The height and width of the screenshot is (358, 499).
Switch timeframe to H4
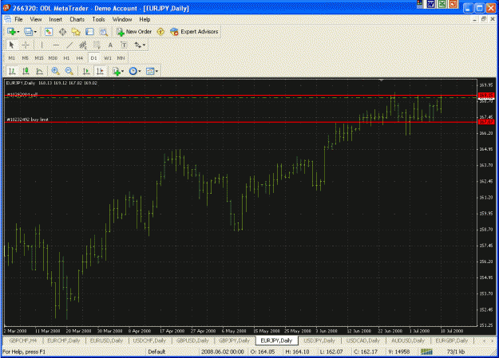click(x=80, y=58)
